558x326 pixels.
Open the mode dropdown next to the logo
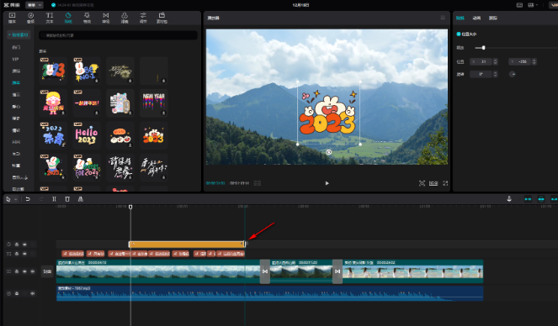[35, 5]
